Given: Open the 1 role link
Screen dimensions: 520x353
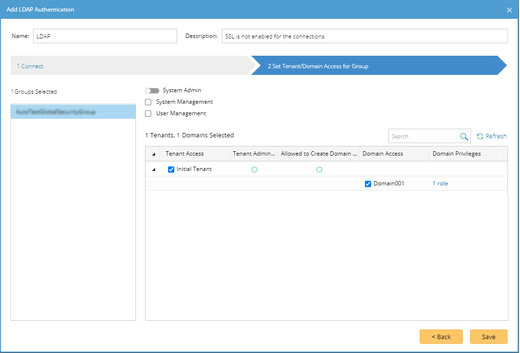Looking at the screenshot, I should [440, 183].
